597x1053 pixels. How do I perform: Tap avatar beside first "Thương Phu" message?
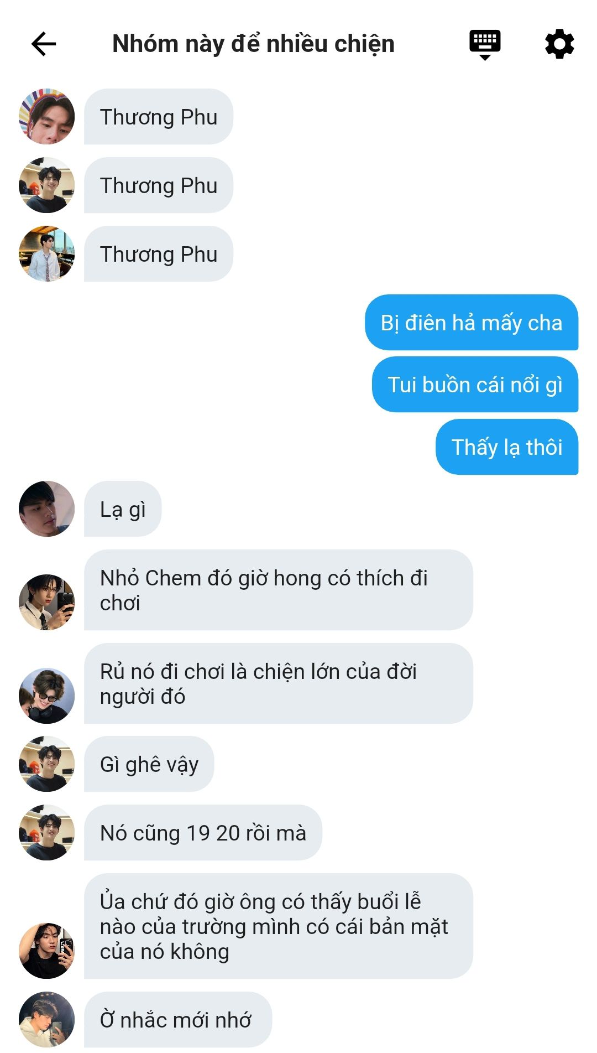click(47, 117)
